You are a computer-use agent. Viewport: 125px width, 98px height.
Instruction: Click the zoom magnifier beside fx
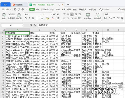point(31,25)
